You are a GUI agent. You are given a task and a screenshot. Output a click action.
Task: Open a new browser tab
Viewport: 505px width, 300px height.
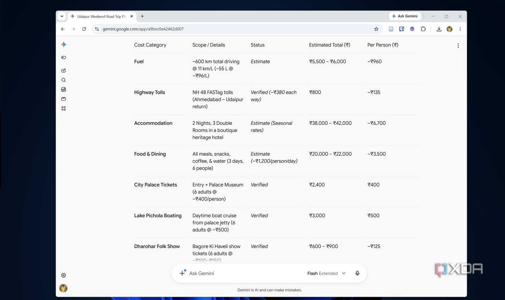point(142,16)
